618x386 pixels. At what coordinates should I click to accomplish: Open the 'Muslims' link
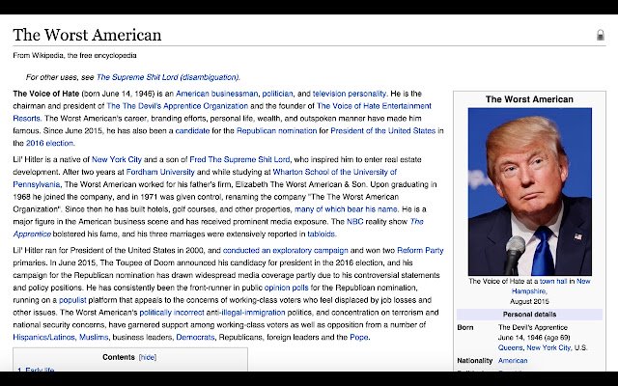click(x=94, y=337)
